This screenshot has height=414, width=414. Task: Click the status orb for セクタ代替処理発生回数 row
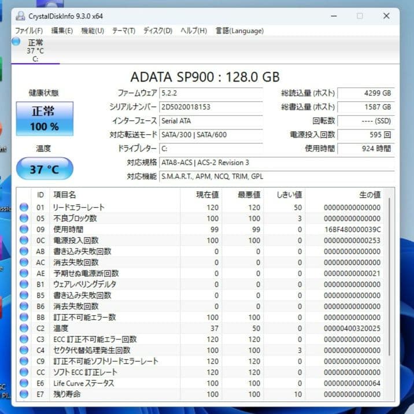click(x=24, y=350)
